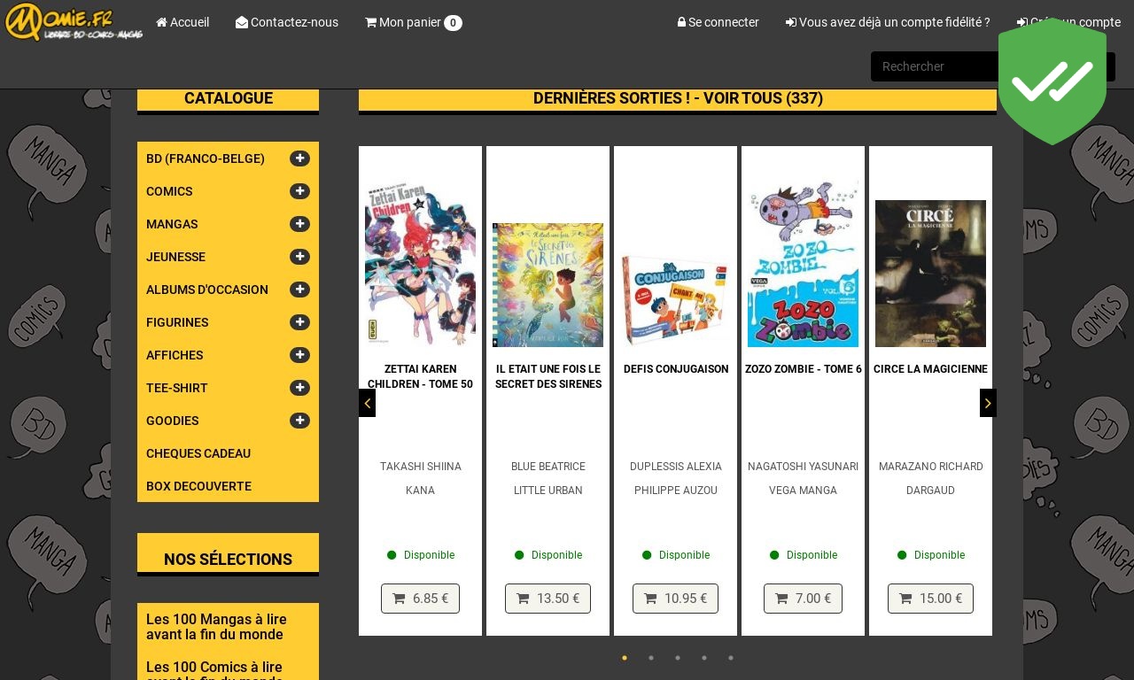The height and width of the screenshot is (680, 1134).
Task: Click publisher Dargaud
Action: coord(930,491)
